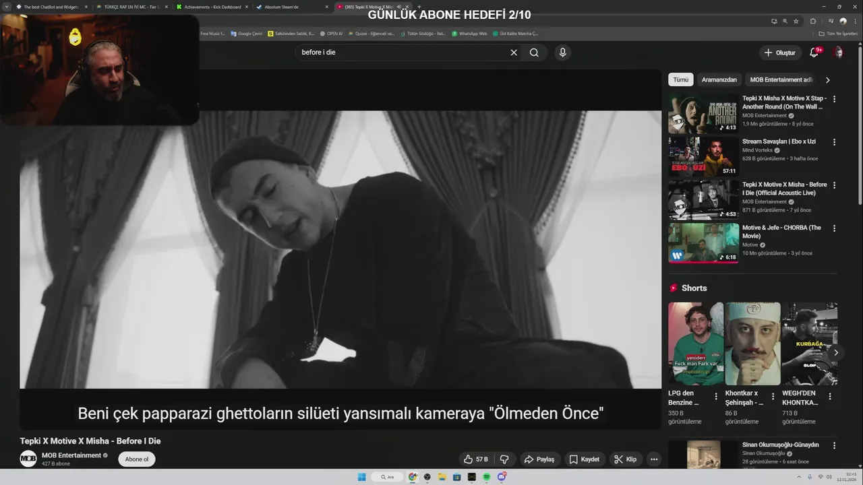The width and height of the screenshot is (863, 485).
Task: Open Spotify from the taskbar
Action: tap(486, 477)
